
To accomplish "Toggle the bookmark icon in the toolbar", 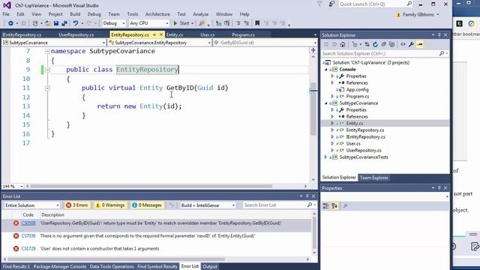I will coord(257,23).
